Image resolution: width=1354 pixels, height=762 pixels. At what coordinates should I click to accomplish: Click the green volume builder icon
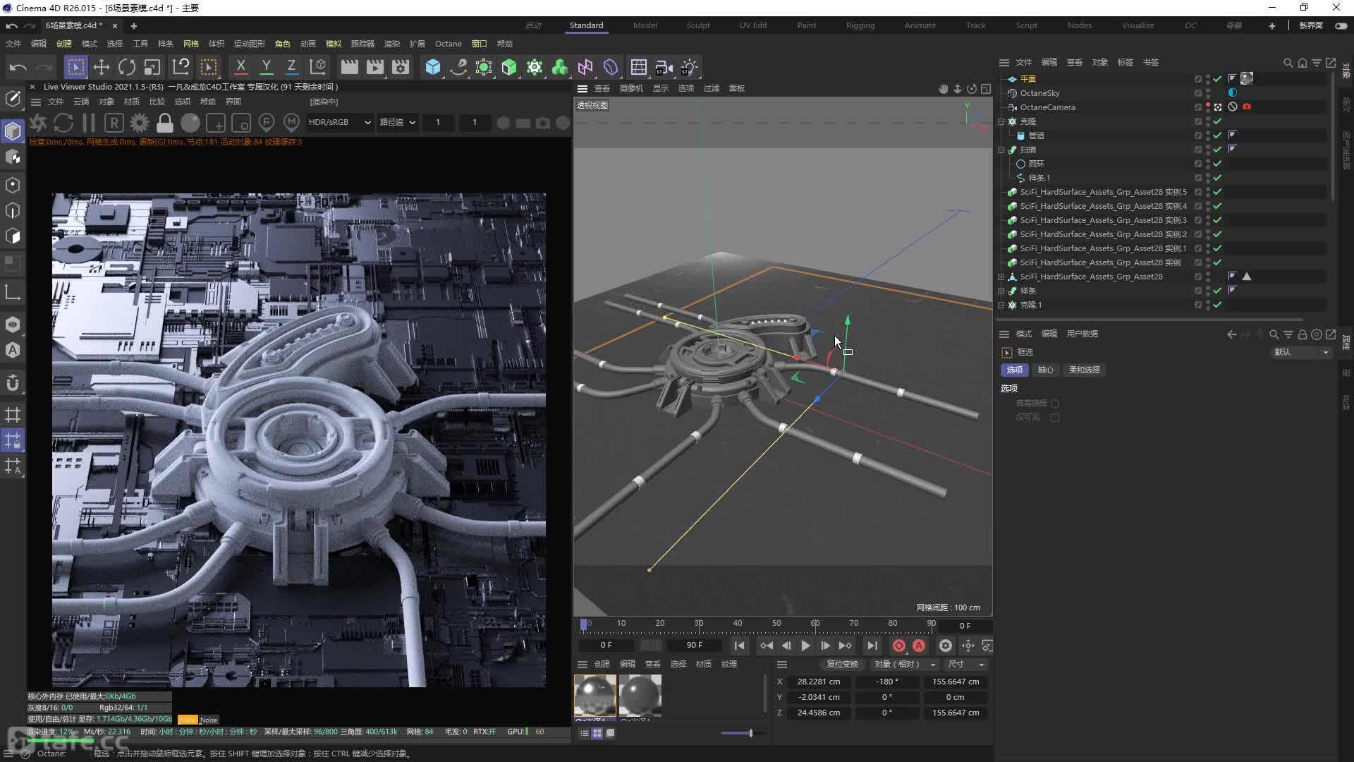tap(560, 67)
